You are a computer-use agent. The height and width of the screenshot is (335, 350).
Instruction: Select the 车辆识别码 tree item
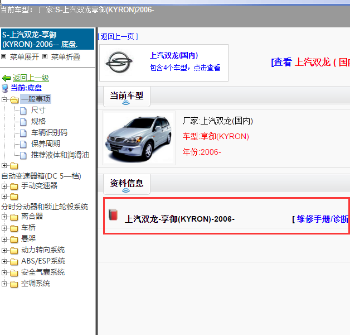point(49,133)
